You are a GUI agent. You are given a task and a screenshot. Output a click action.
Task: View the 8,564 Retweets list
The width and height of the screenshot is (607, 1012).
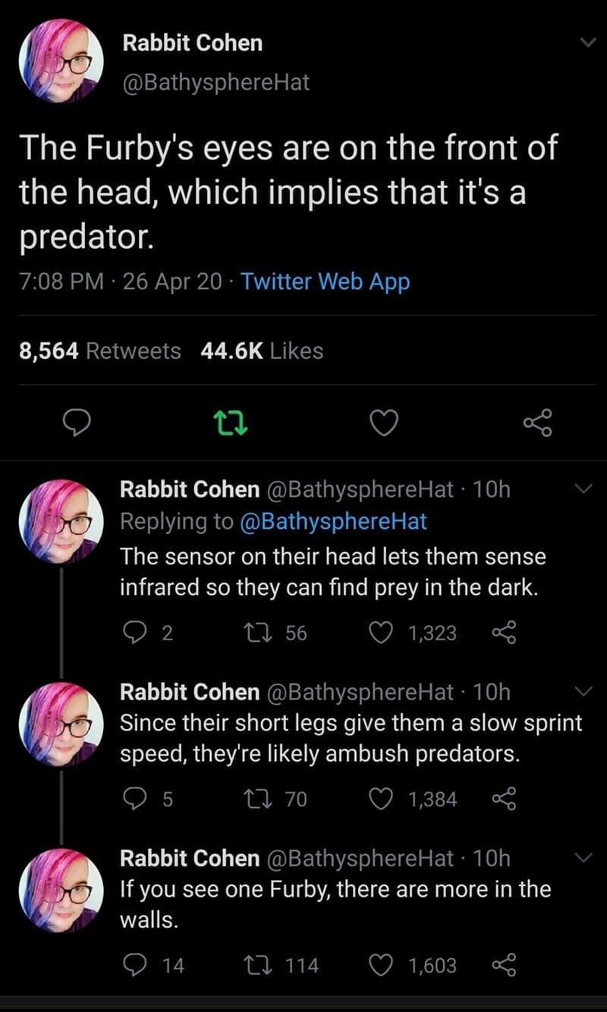point(99,351)
